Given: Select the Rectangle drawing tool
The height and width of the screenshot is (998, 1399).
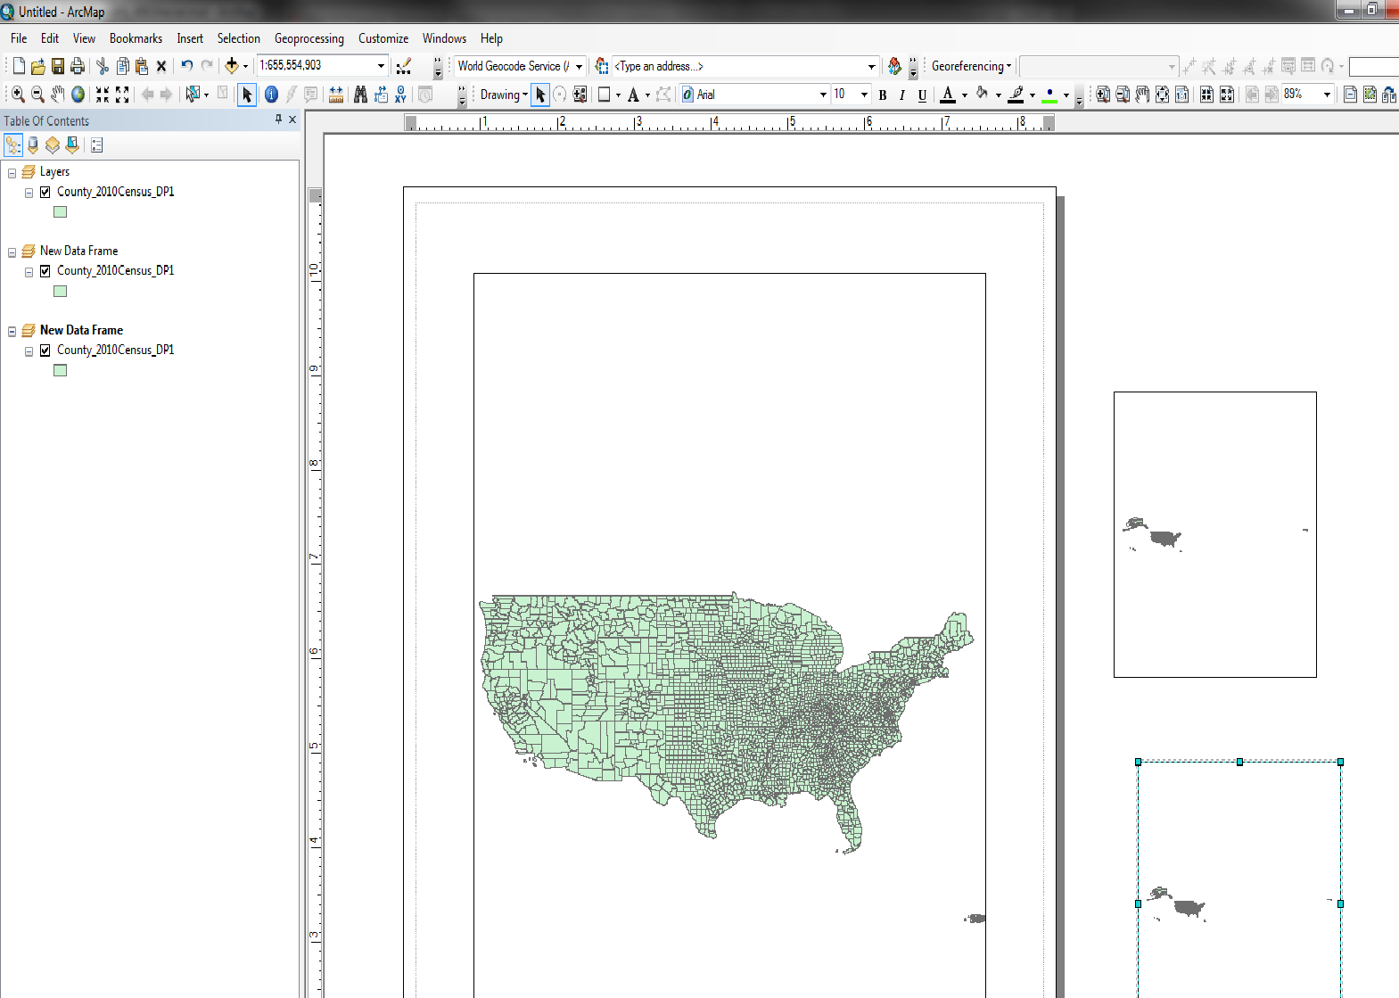Looking at the screenshot, I should [x=604, y=95].
